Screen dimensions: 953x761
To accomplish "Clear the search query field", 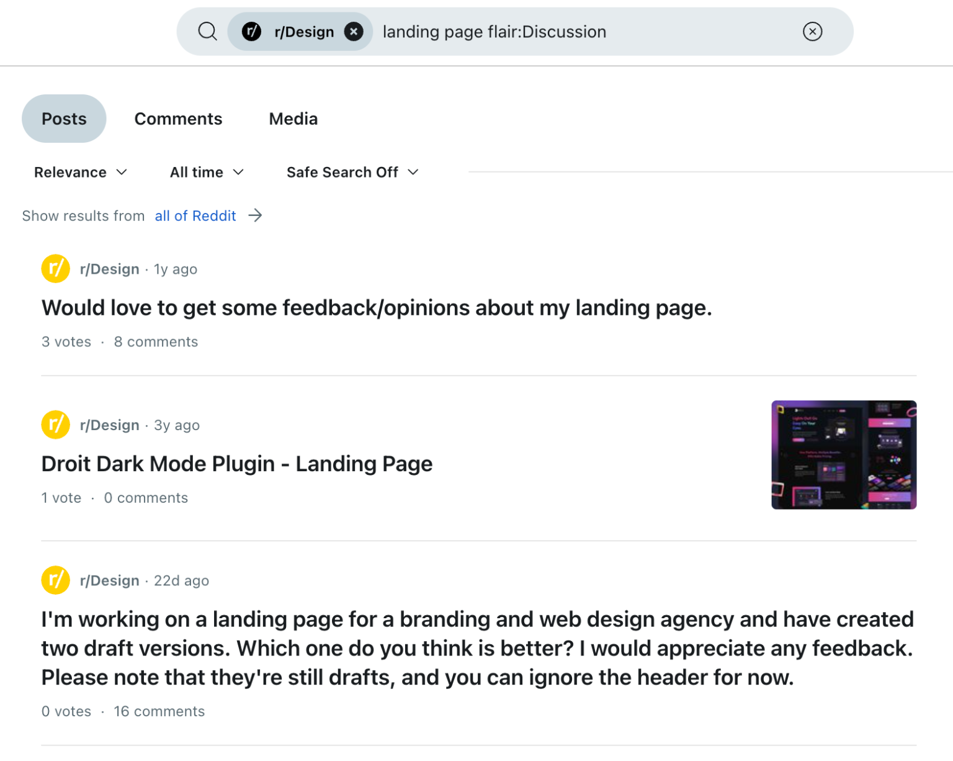I will (813, 32).
